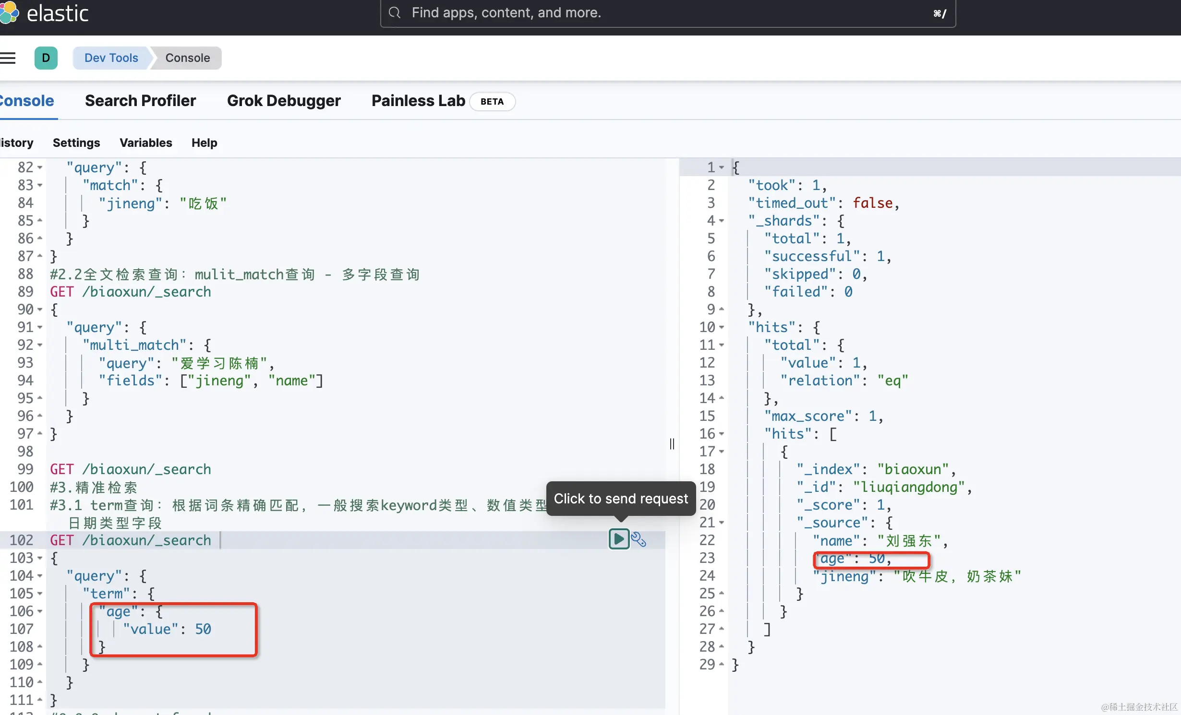Viewport: 1181px width, 715px height.
Task: Collapse the "hits" fold arrow at output line 10
Action: [x=722, y=327]
